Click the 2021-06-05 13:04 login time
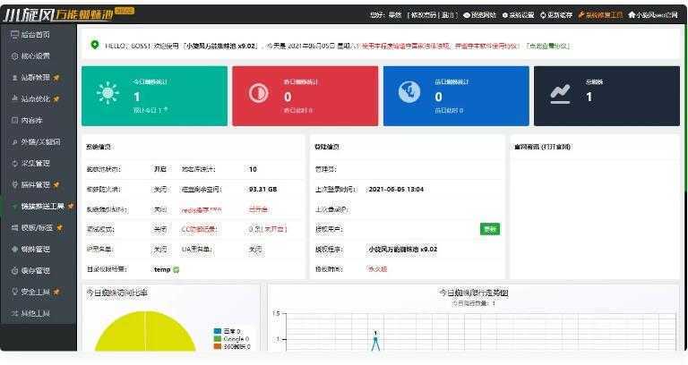This screenshot has height=365, width=688. 396,190
